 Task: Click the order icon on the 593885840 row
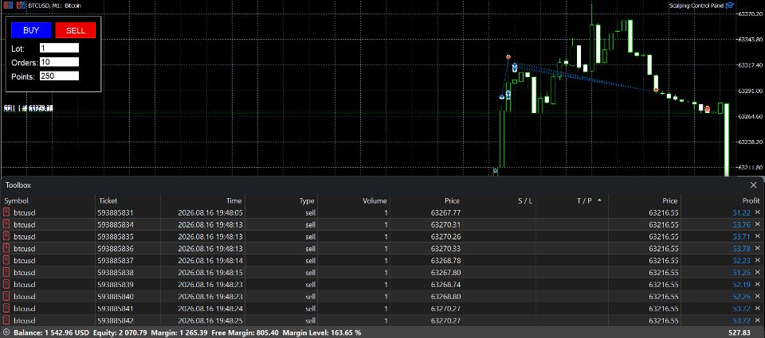click(7, 296)
